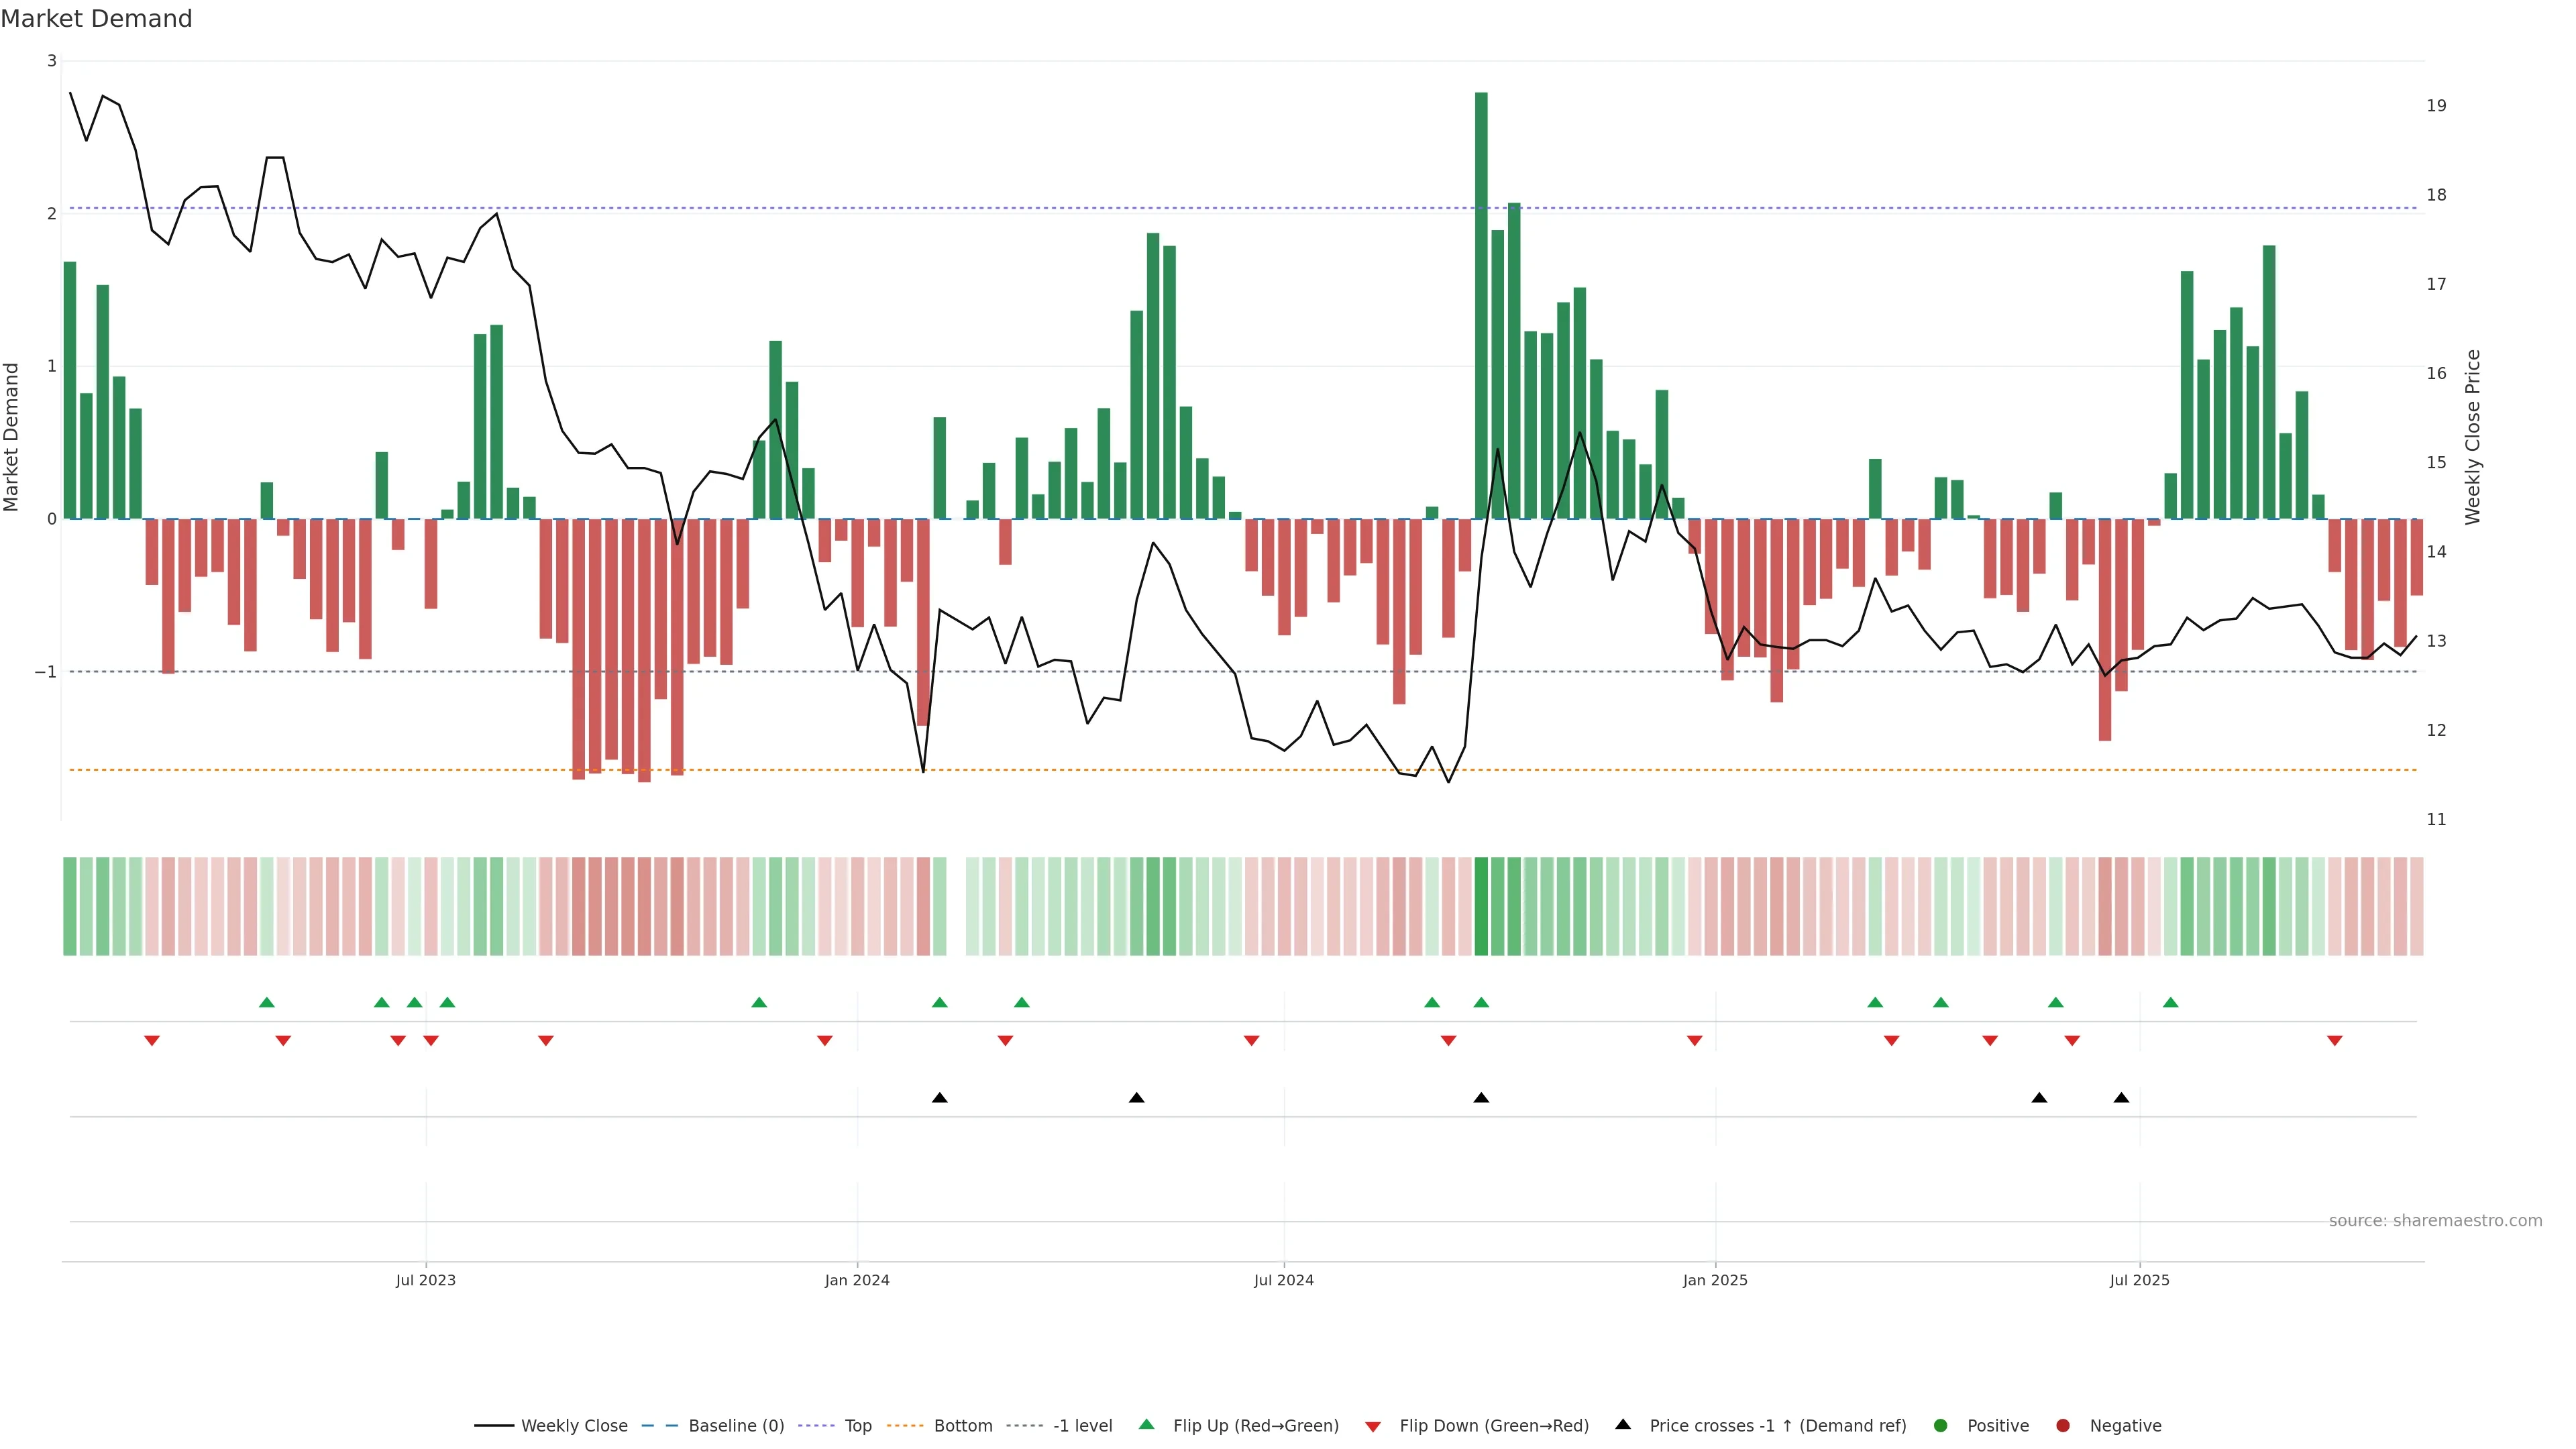Click the rightmost red flip-down triangle marker
Screen dimensions: 2576x1449
point(2335,1041)
